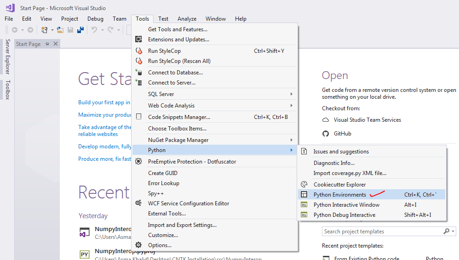This screenshot has width=459, height=260.
Task: Click the Issues and suggestions icon
Action: [x=304, y=152]
